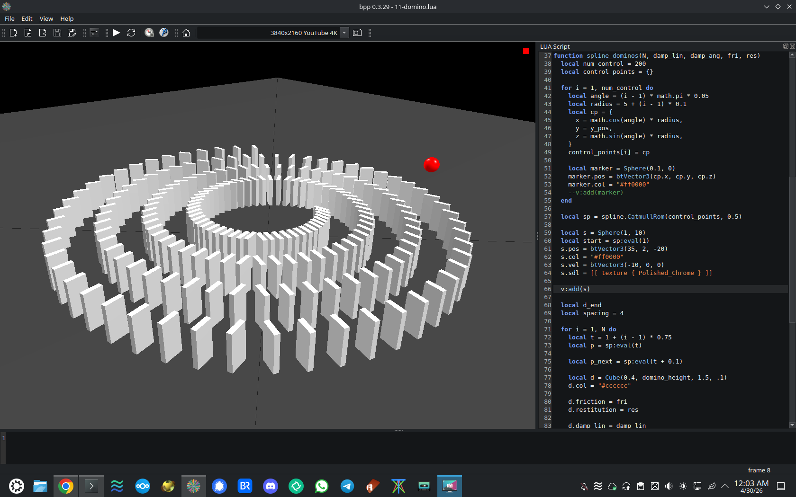The width and height of the screenshot is (796, 497).
Task: Click the New file icon in toolbar
Action: tap(13, 33)
